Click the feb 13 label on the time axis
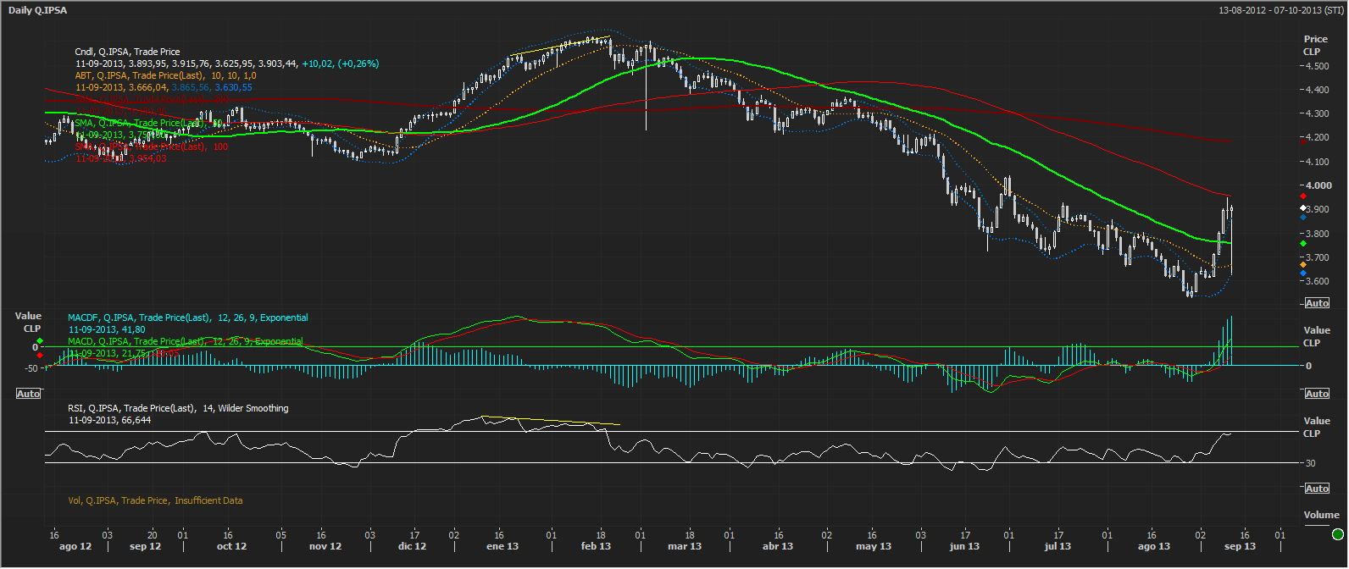 pos(596,546)
